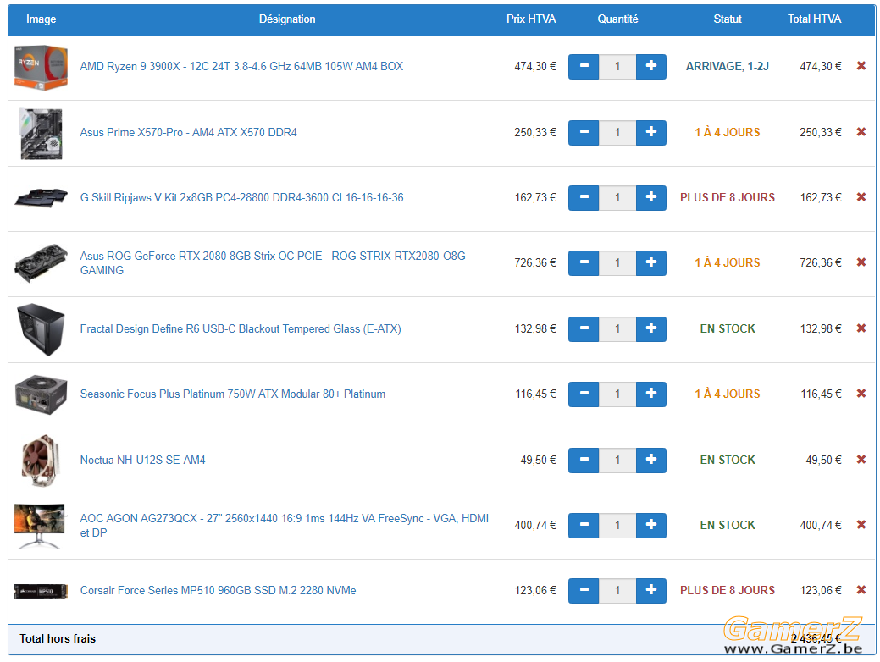880x662 pixels.
Task: Click the Corsair MP510 SSD thumbnail
Action: (41, 591)
